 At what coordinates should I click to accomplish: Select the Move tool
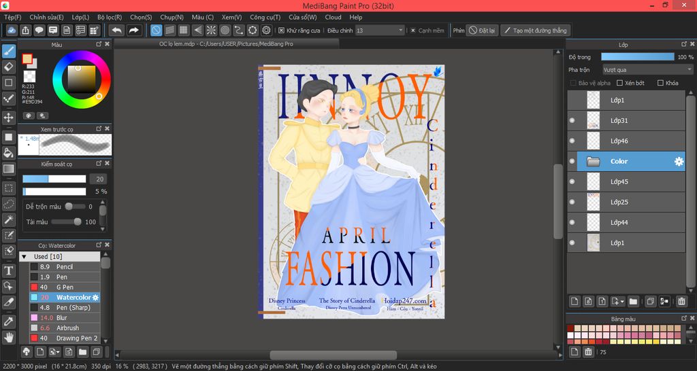coord(8,118)
